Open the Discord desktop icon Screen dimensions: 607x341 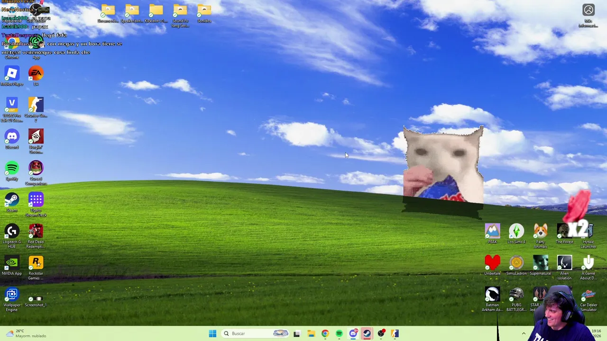coord(12,139)
